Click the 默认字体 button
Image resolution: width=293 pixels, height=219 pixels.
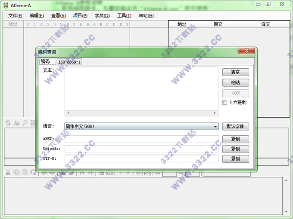tap(235, 126)
